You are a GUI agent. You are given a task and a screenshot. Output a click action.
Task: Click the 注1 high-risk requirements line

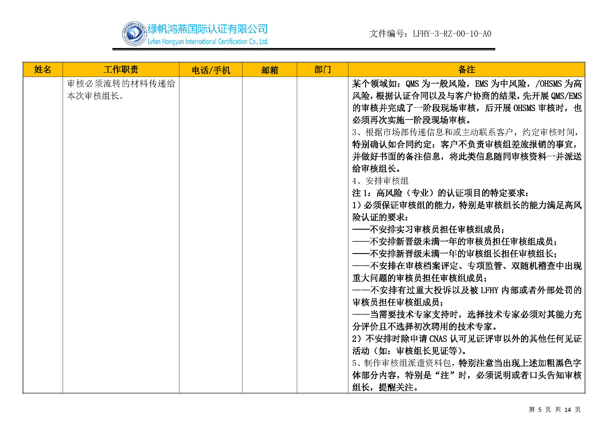click(440, 193)
